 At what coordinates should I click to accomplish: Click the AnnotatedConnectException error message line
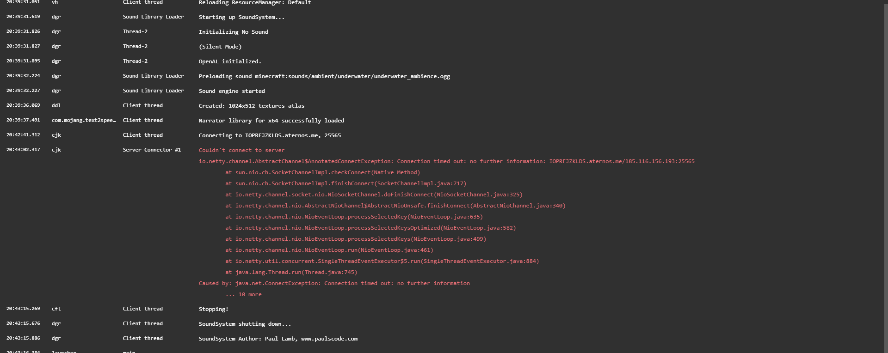click(446, 161)
